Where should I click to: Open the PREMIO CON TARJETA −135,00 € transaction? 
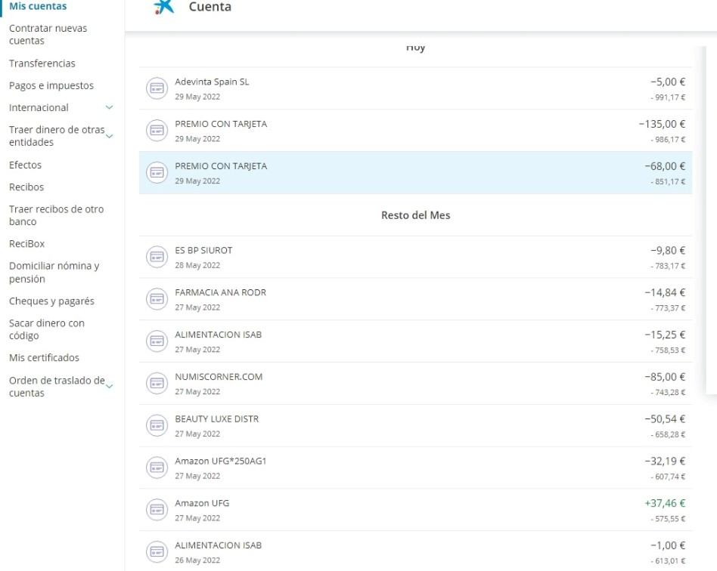click(x=415, y=131)
